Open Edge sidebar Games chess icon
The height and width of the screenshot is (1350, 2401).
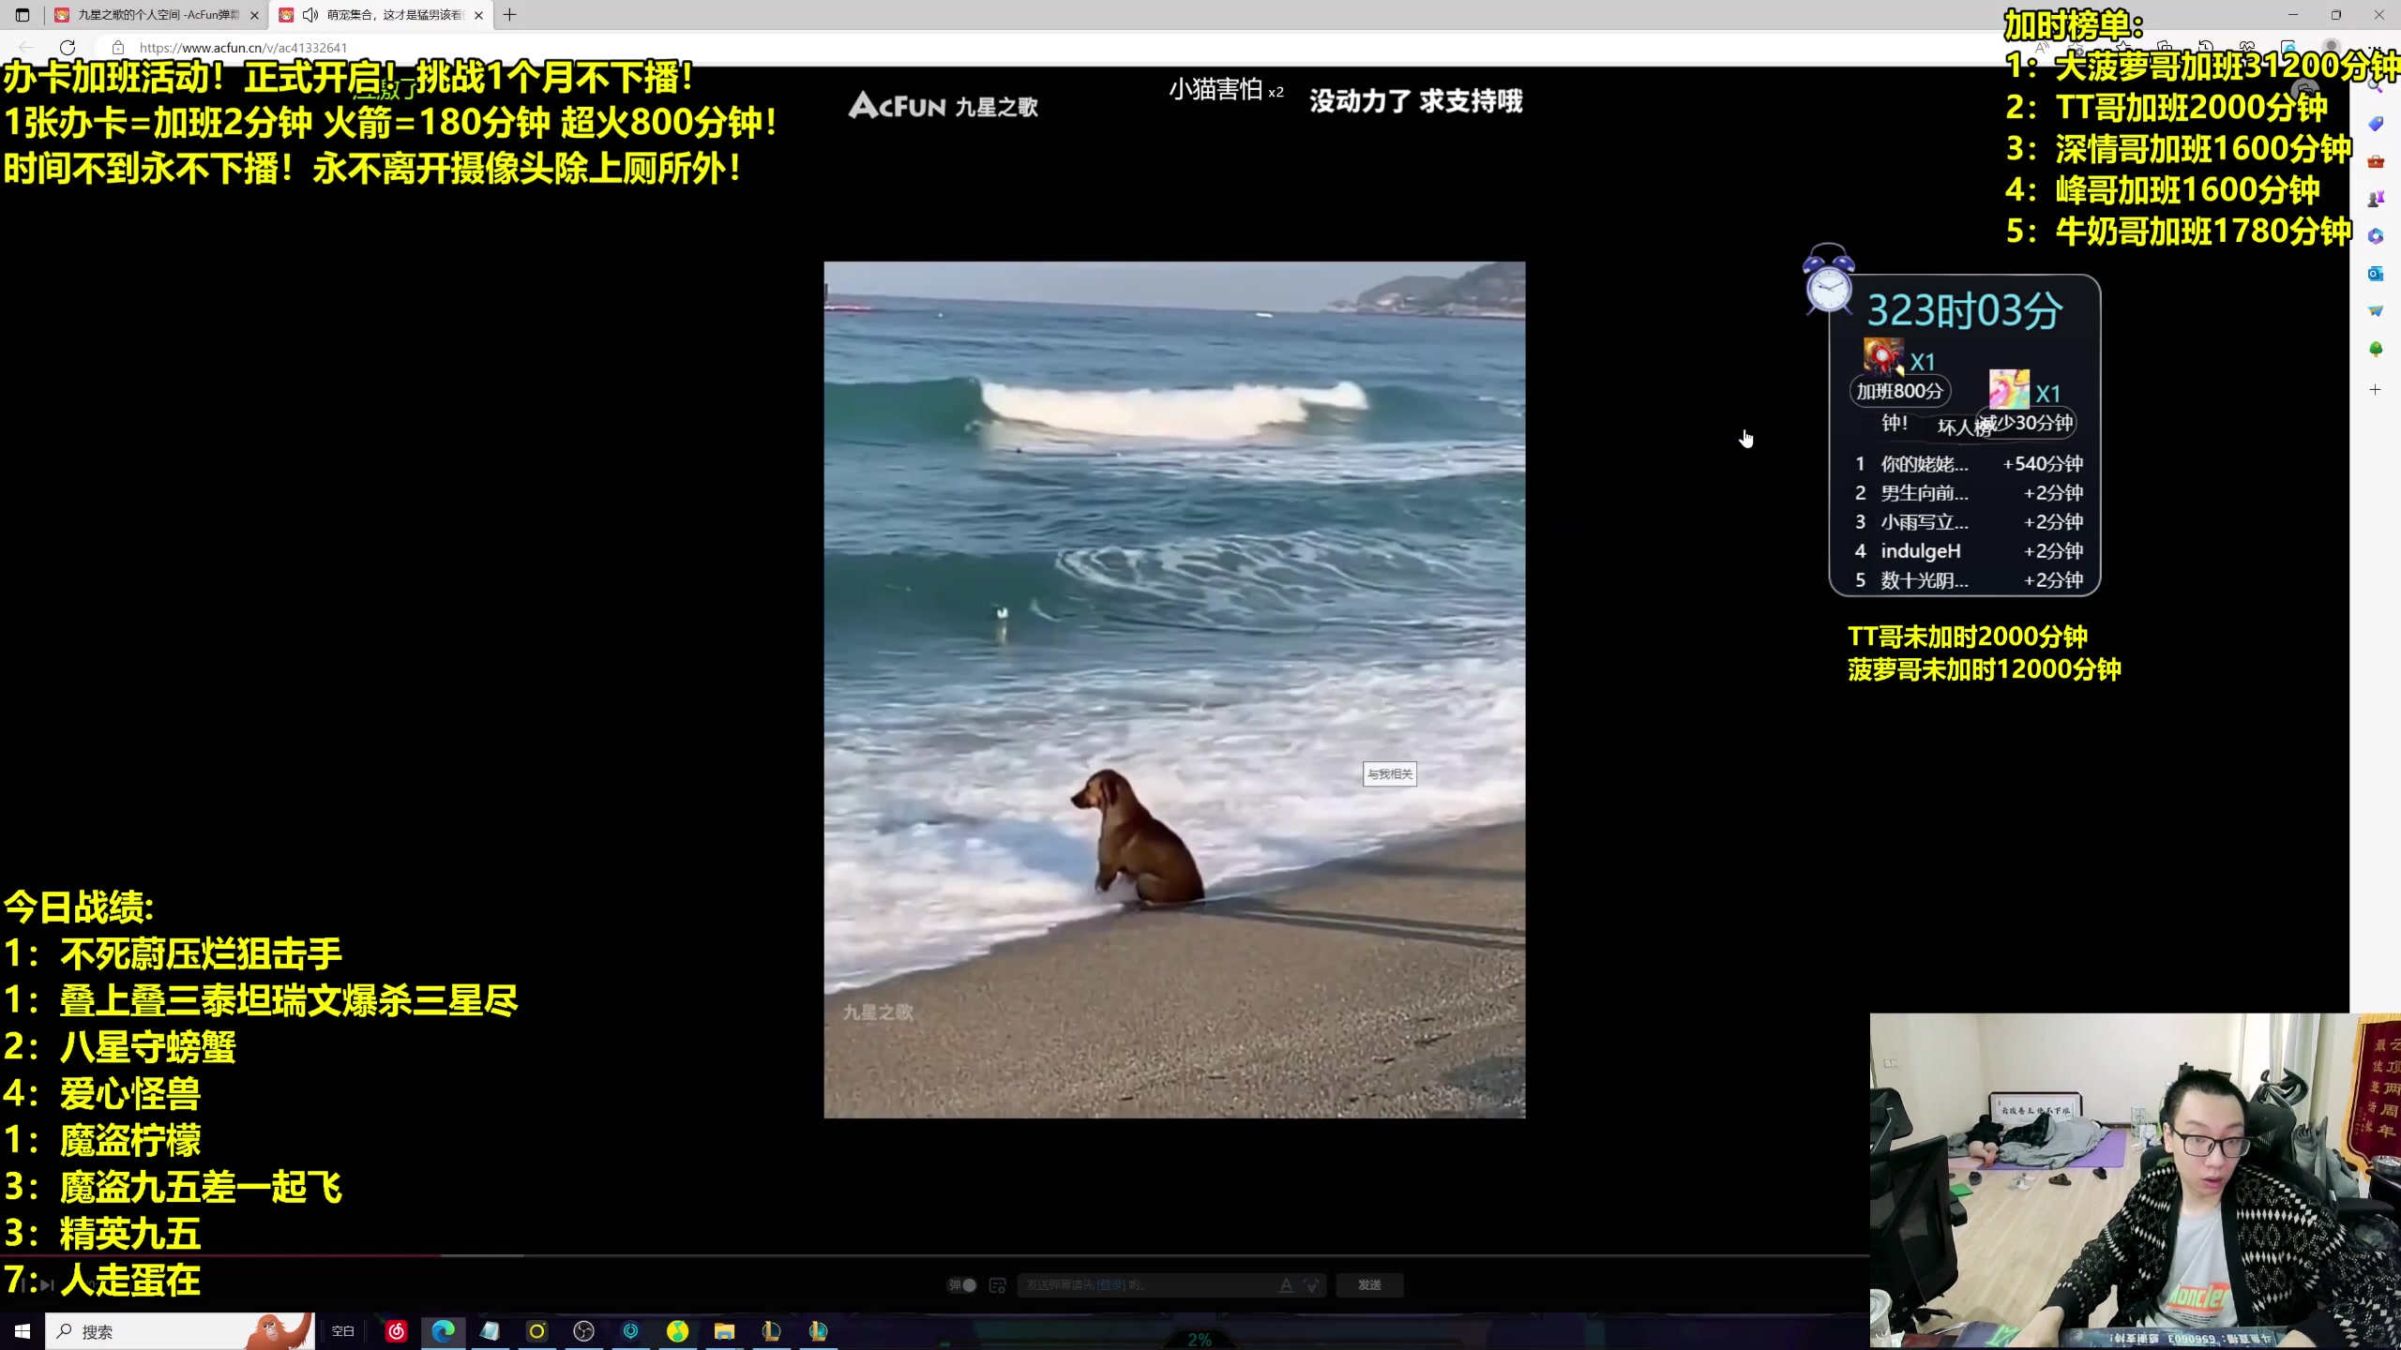[x=2375, y=199]
